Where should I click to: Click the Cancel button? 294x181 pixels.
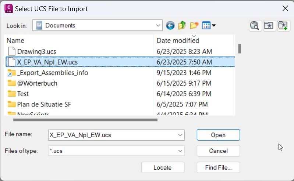(x=218, y=151)
